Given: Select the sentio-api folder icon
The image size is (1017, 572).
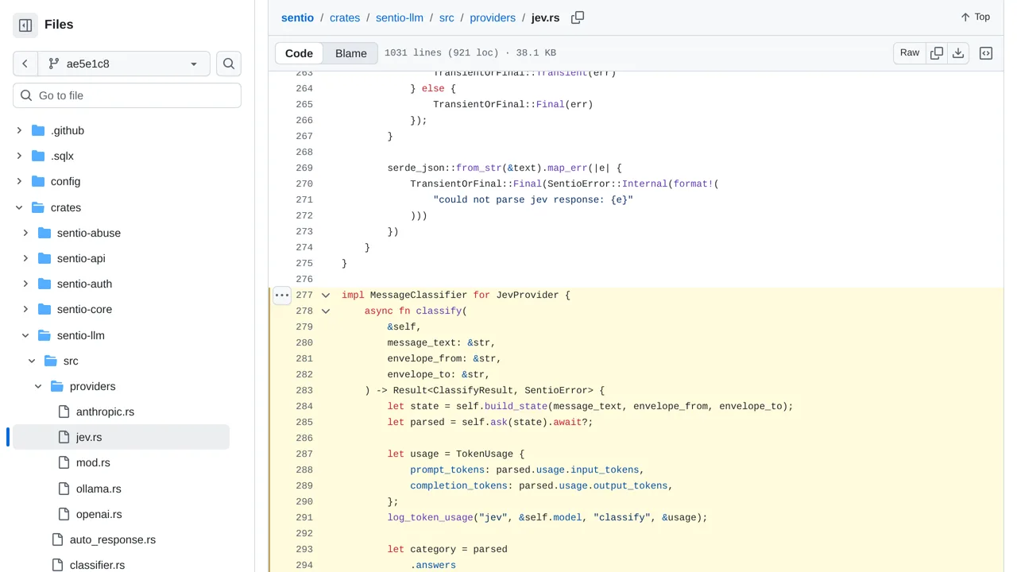Looking at the screenshot, I should [x=44, y=258].
